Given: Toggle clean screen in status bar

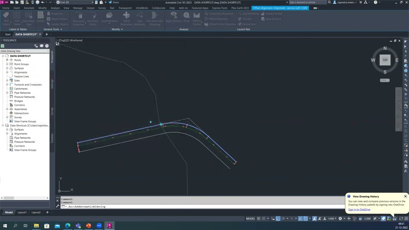Looking at the screenshot, I should (x=401, y=218).
